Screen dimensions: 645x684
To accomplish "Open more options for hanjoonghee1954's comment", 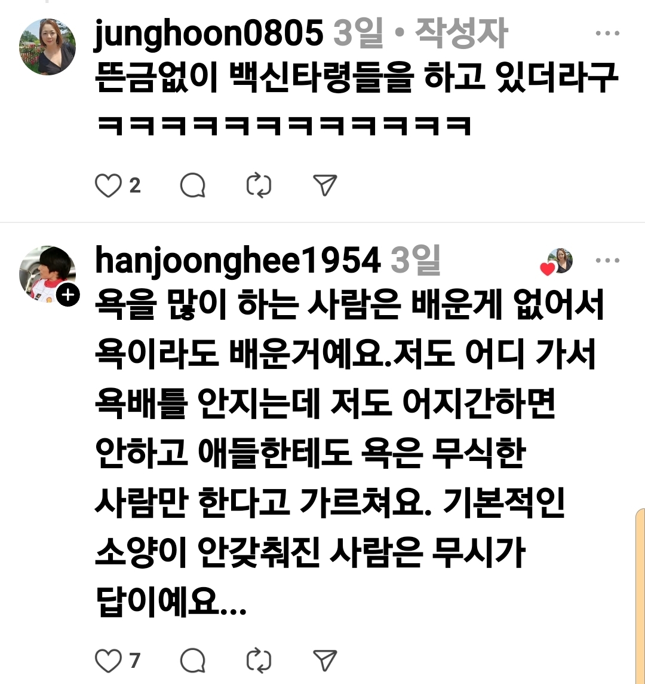I will (x=607, y=261).
